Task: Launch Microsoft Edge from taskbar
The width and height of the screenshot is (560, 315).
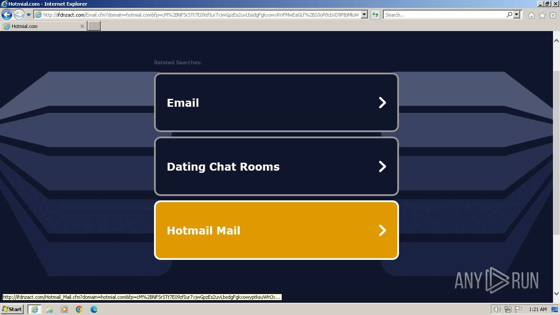Action: pyautogui.click(x=94, y=309)
